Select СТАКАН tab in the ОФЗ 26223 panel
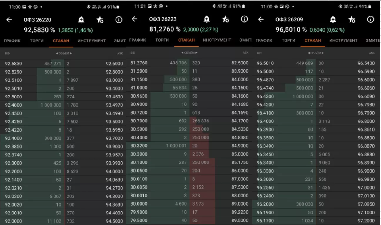381x225 pixels. [186, 40]
